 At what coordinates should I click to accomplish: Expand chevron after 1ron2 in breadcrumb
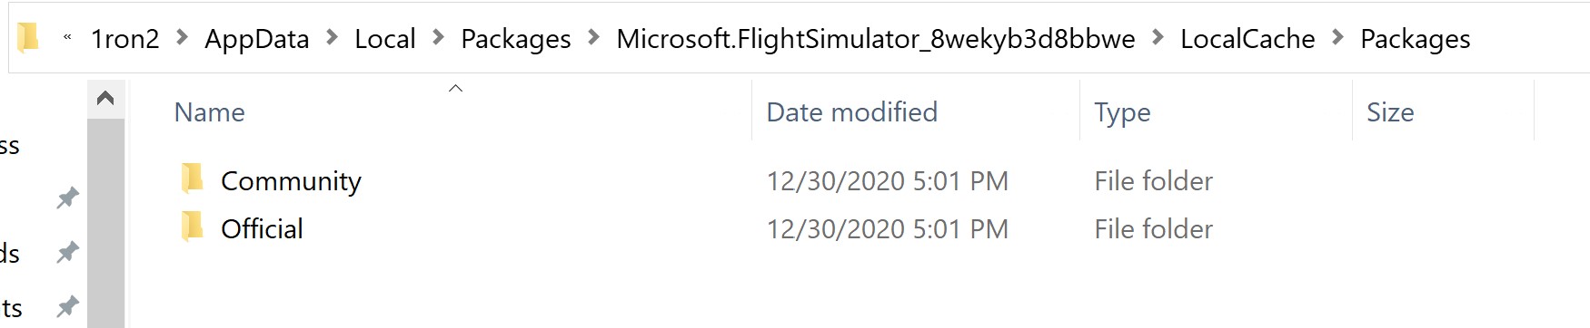(x=182, y=38)
